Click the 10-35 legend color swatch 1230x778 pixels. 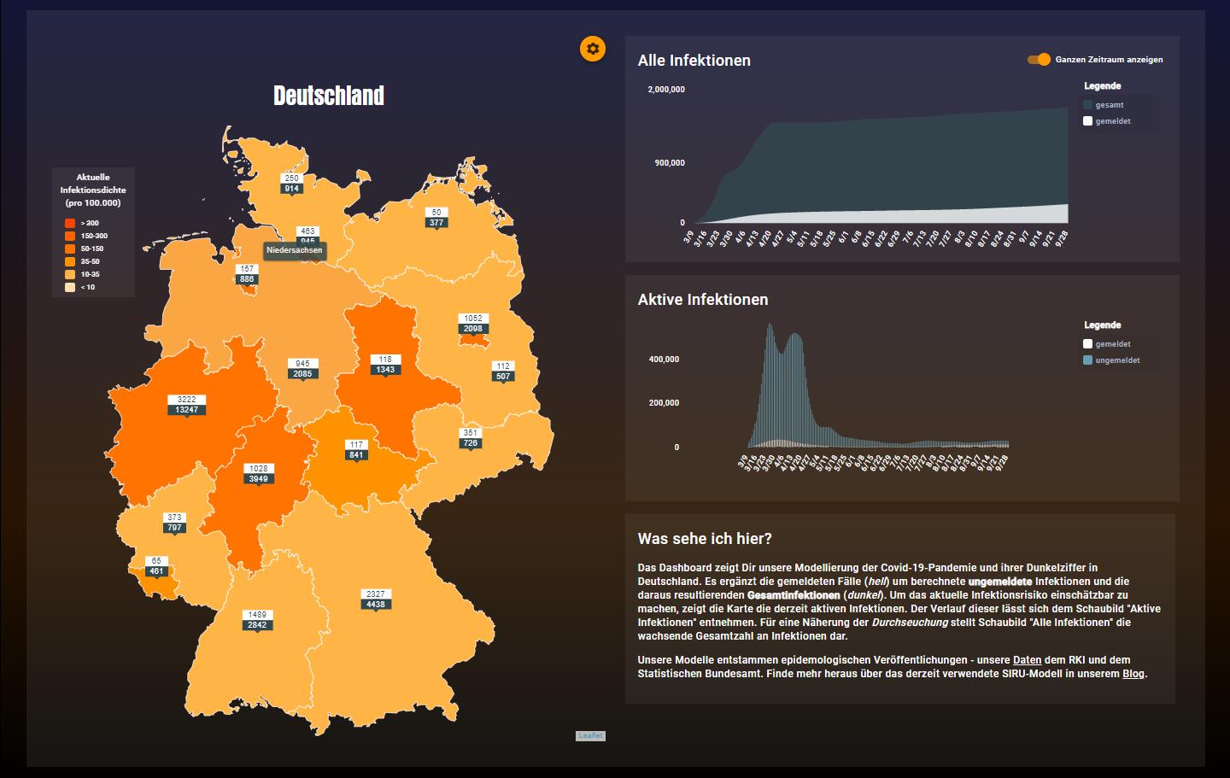click(70, 274)
